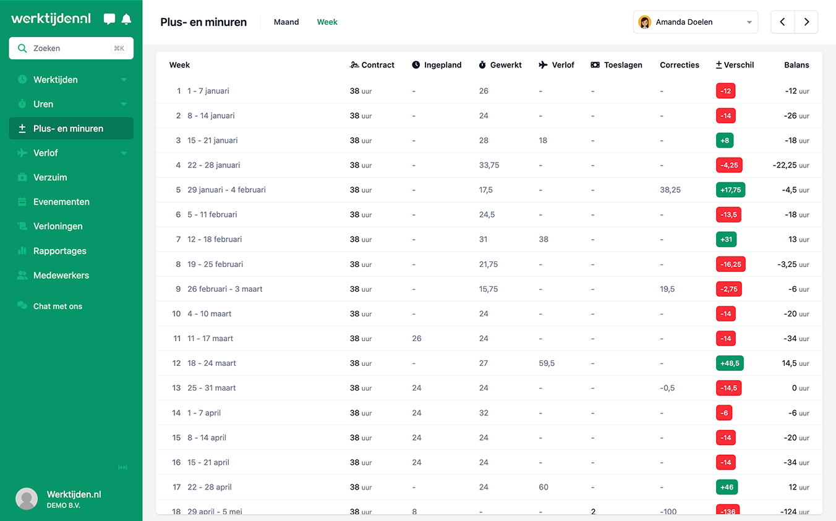Click the Contract column signature icon
The width and height of the screenshot is (836, 521).
354,65
